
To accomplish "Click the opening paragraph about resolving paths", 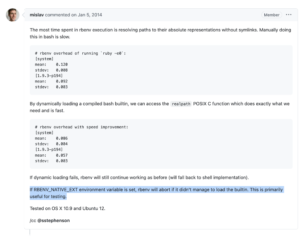I will [x=160, y=33].
